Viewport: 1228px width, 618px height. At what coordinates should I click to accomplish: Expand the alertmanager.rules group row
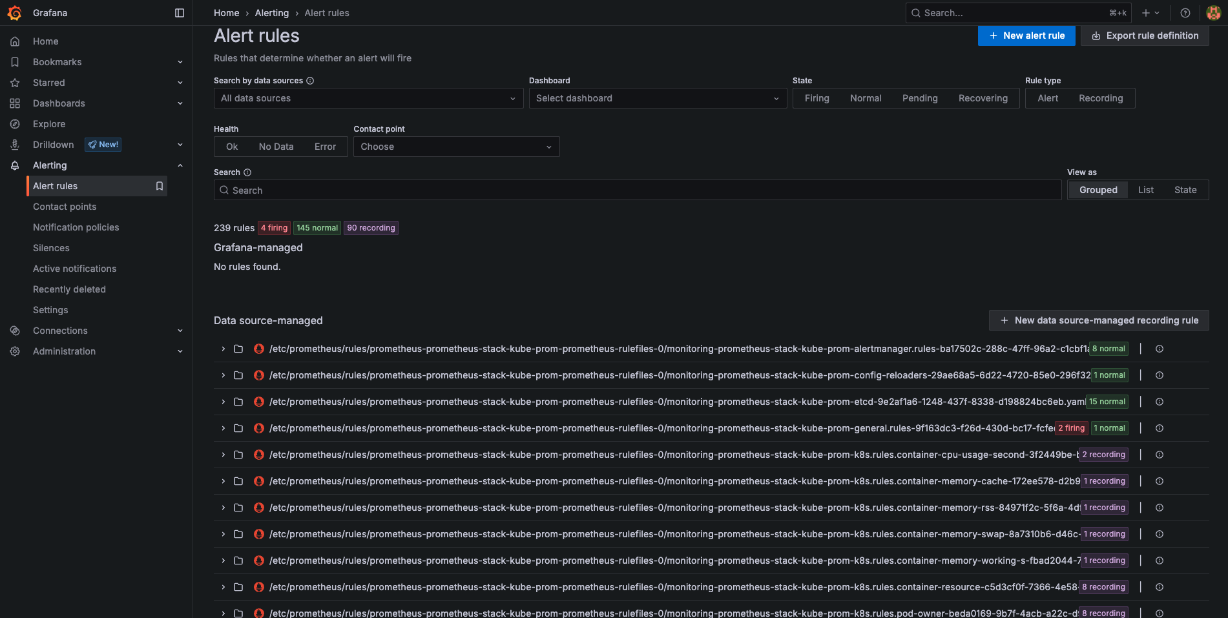(x=224, y=349)
